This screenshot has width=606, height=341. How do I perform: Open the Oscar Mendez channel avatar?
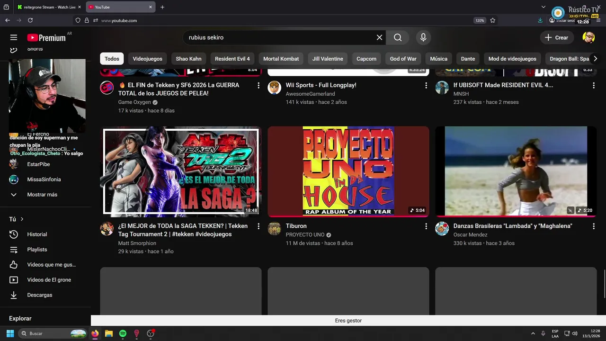point(442,229)
